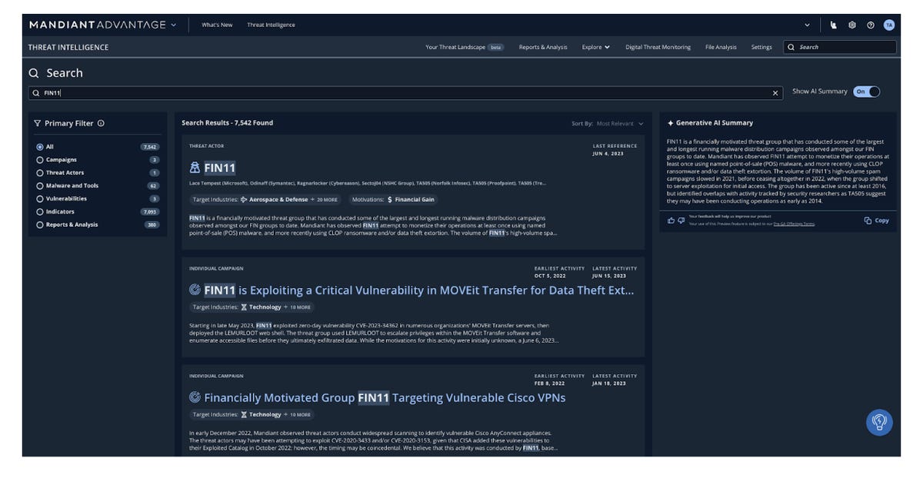
Task: Click the 'Search Results - 7,542 Found' heading
Action: [227, 122]
